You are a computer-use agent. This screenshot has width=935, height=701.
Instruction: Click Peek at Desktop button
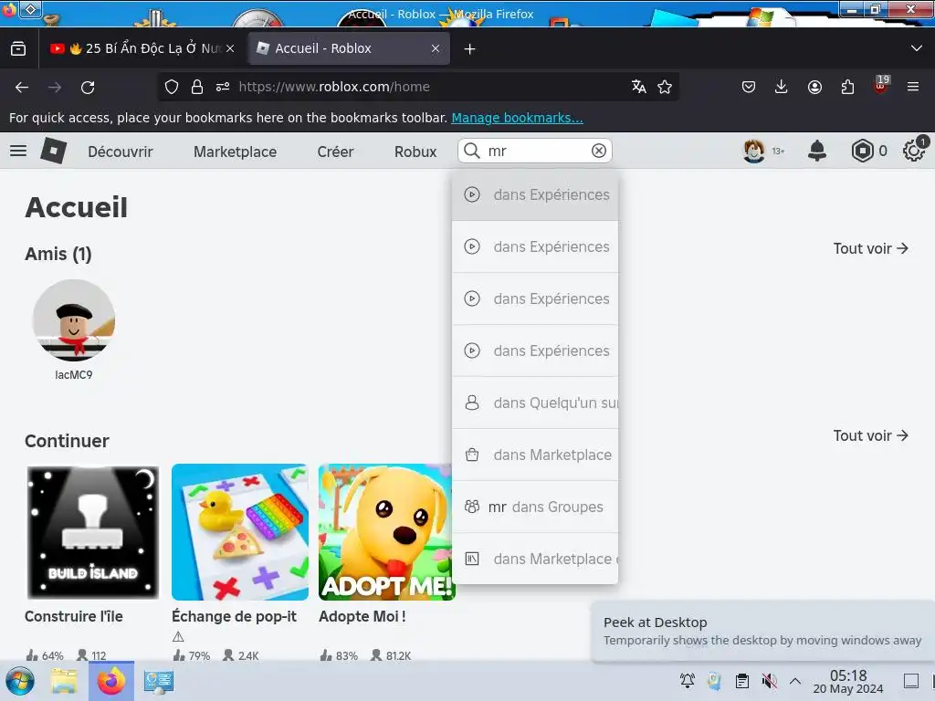pyautogui.click(x=911, y=681)
